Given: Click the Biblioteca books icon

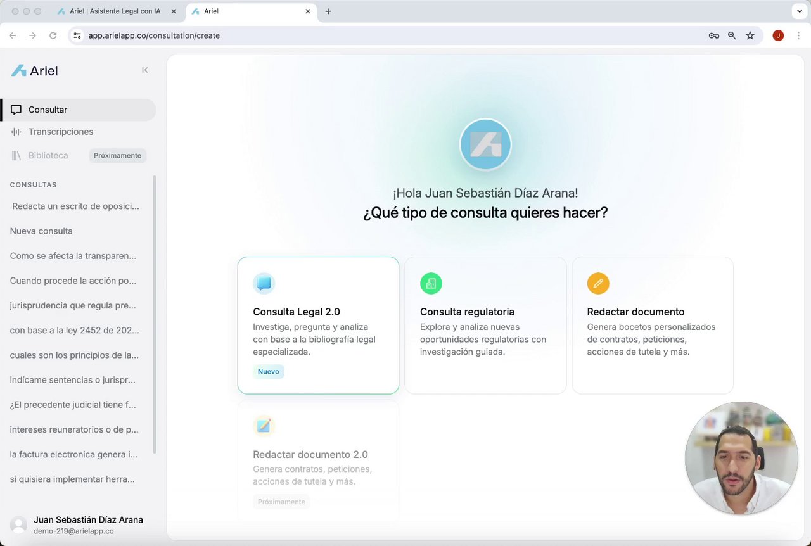Looking at the screenshot, I should point(16,155).
